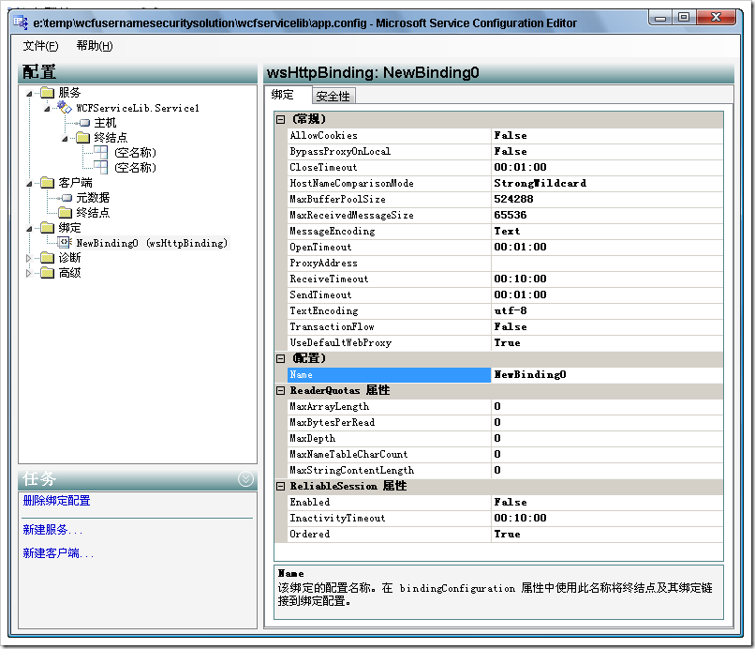The width and height of the screenshot is (755, 649).
Task: Click the 服务 folder icon in tree
Action: point(47,92)
